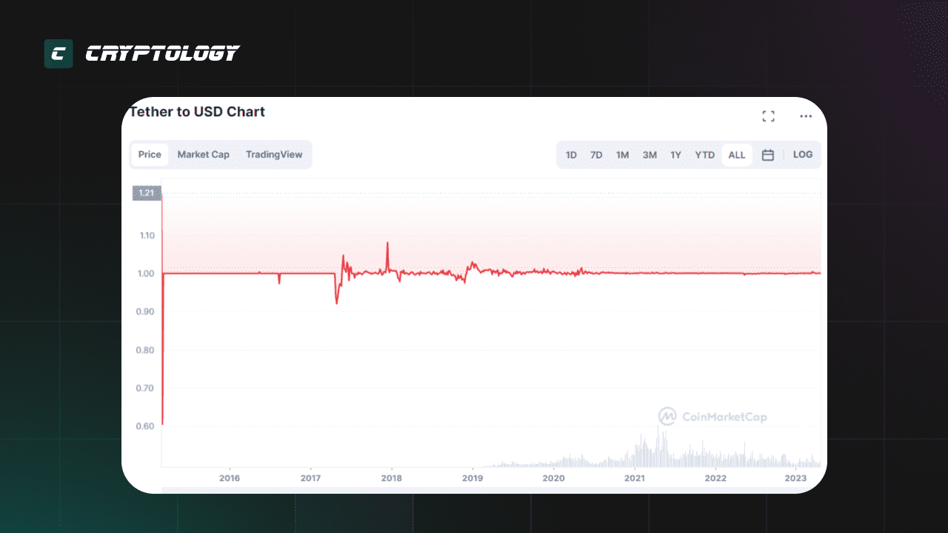Switch to the Market Cap tab
This screenshot has height=533, width=948.
[204, 155]
